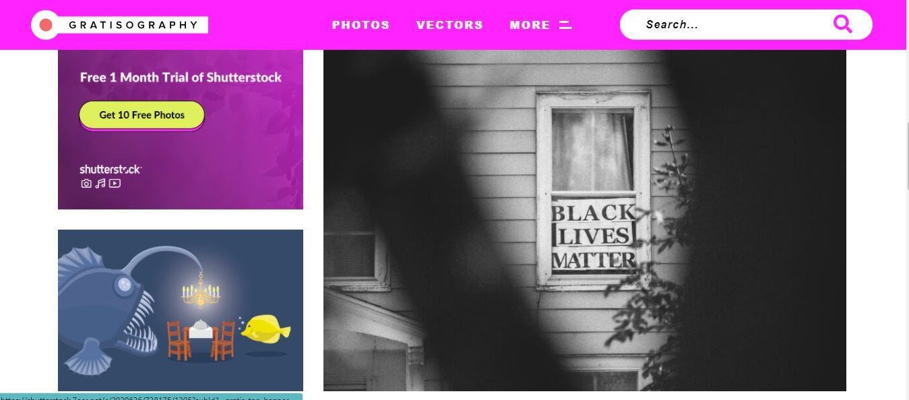
Task: Open the menu lines icon beside MORE
Action: tap(565, 25)
